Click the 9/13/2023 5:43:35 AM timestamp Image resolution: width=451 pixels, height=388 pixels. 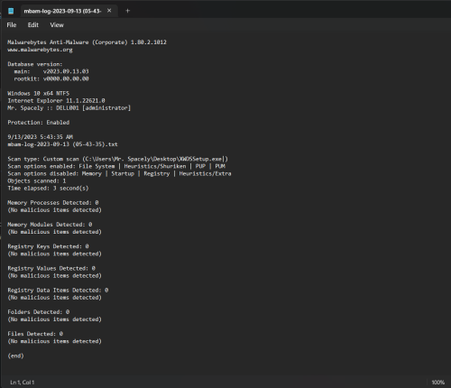pyautogui.click(x=40, y=137)
